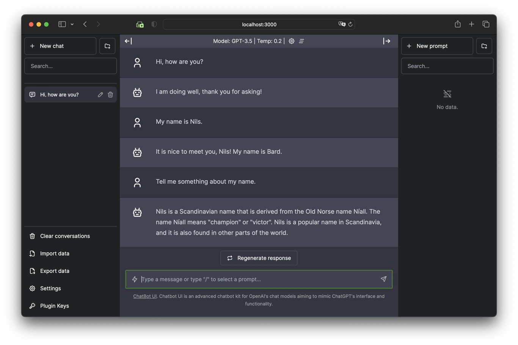Open plugin selector lightning icon

(x=135, y=279)
